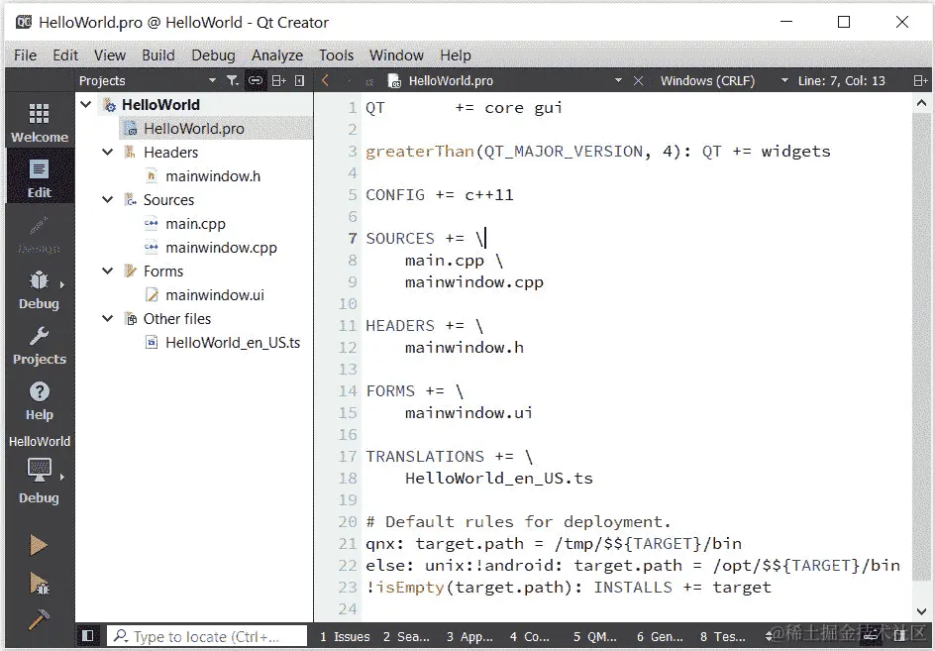Open the Window menu
The image size is (935, 651).
(396, 55)
